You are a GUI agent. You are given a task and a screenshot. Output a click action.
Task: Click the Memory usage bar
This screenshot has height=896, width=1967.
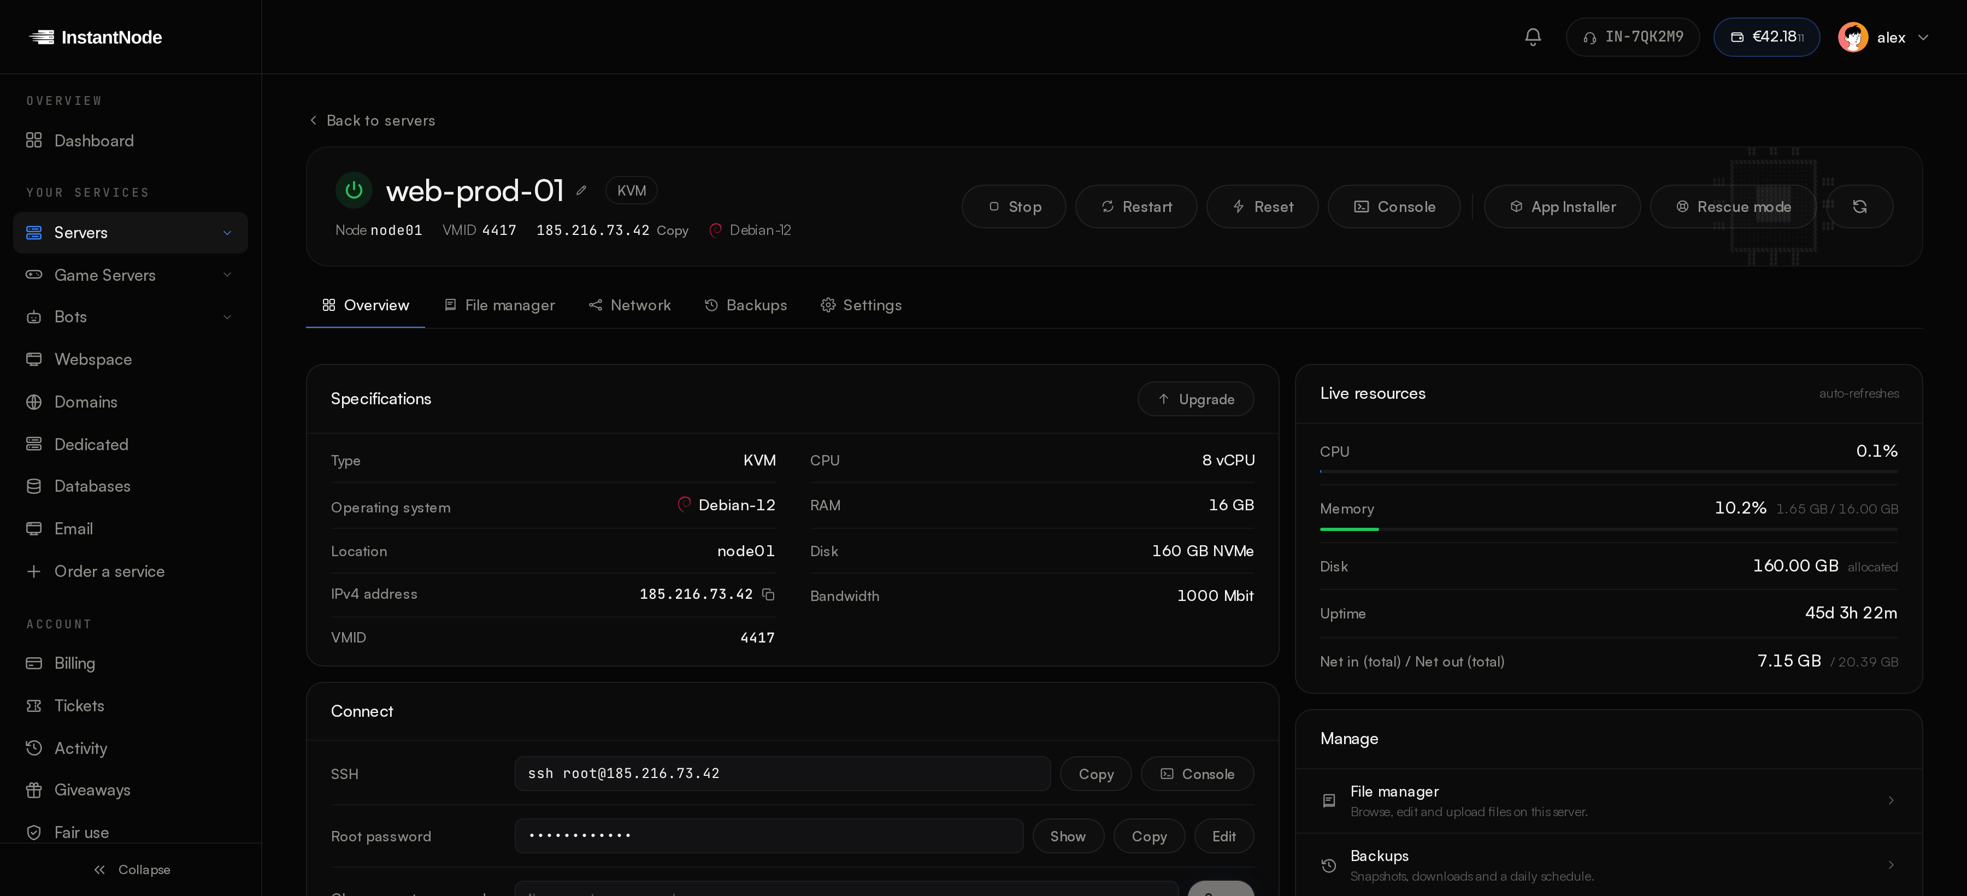click(x=1608, y=529)
